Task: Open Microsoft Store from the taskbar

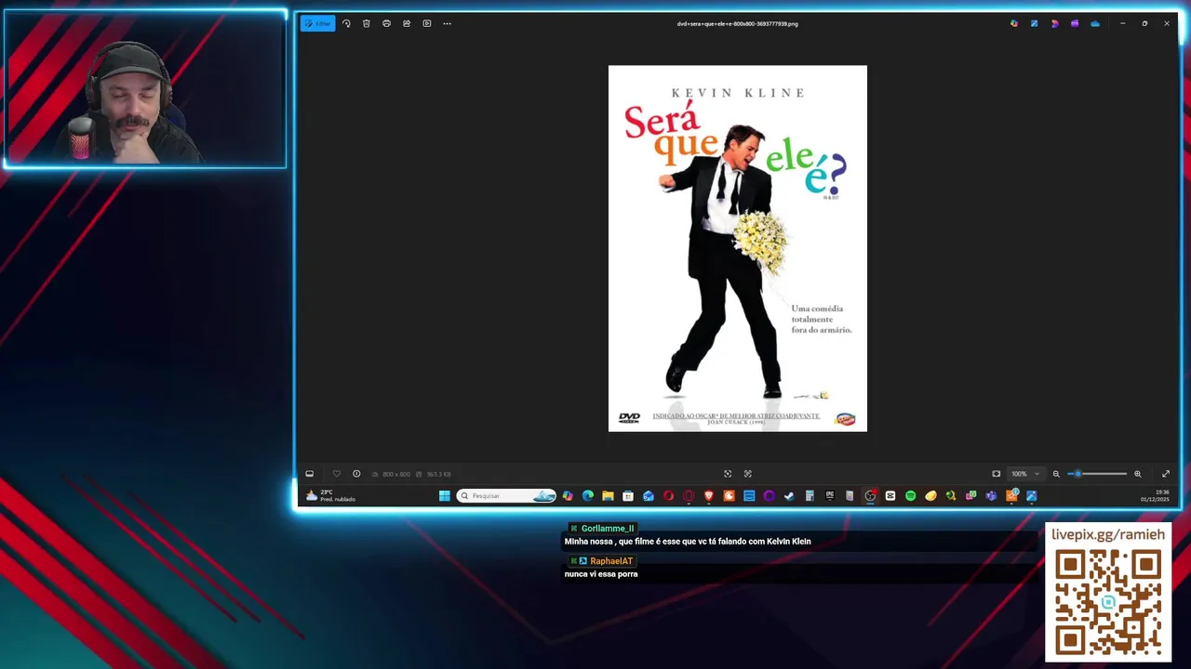Action: pyautogui.click(x=627, y=495)
